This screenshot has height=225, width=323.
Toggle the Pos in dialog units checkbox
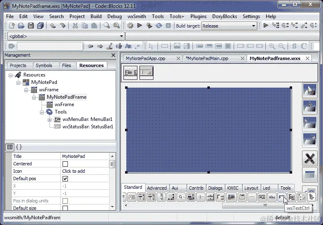coord(65,201)
